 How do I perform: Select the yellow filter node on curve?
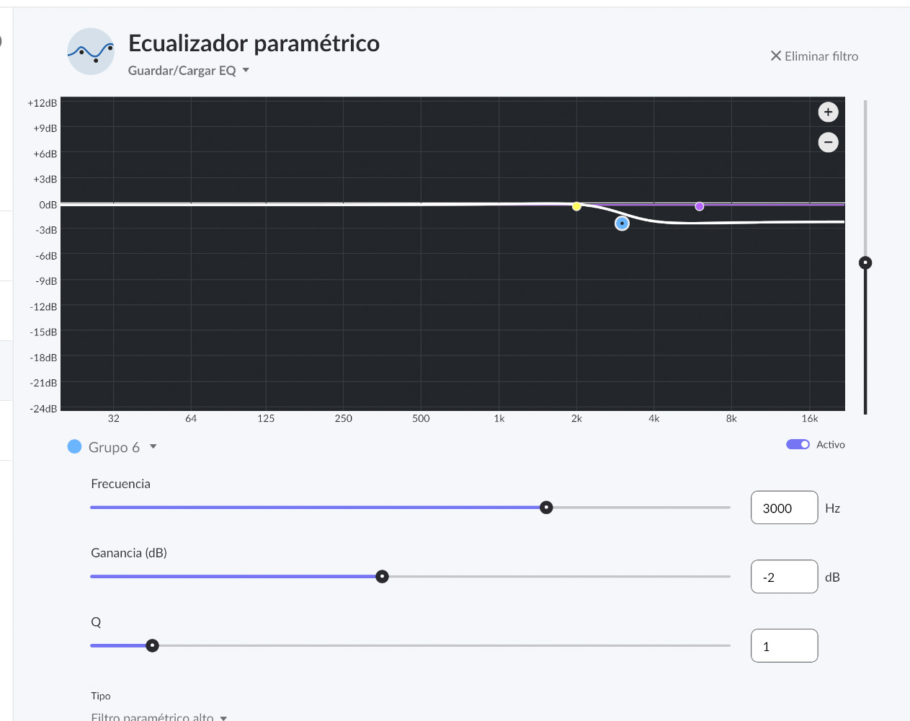pyautogui.click(x=576, y=206)
